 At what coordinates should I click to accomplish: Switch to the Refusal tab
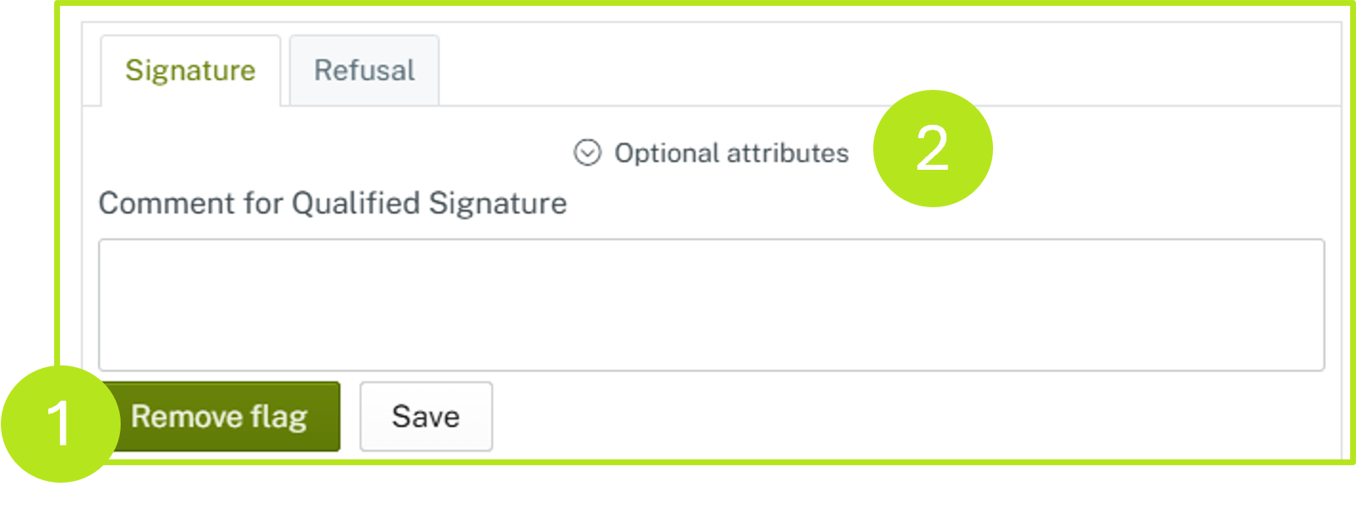point(363,70)
